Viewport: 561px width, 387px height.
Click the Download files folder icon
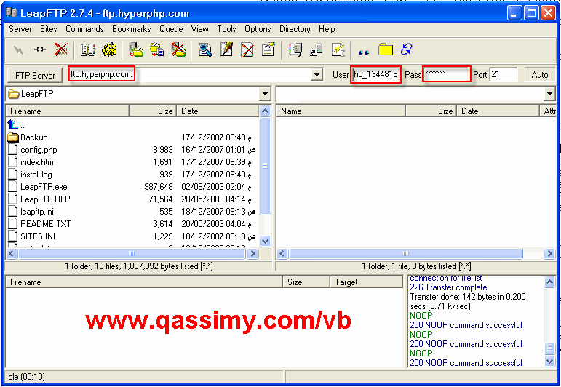(x=157, y=49)
